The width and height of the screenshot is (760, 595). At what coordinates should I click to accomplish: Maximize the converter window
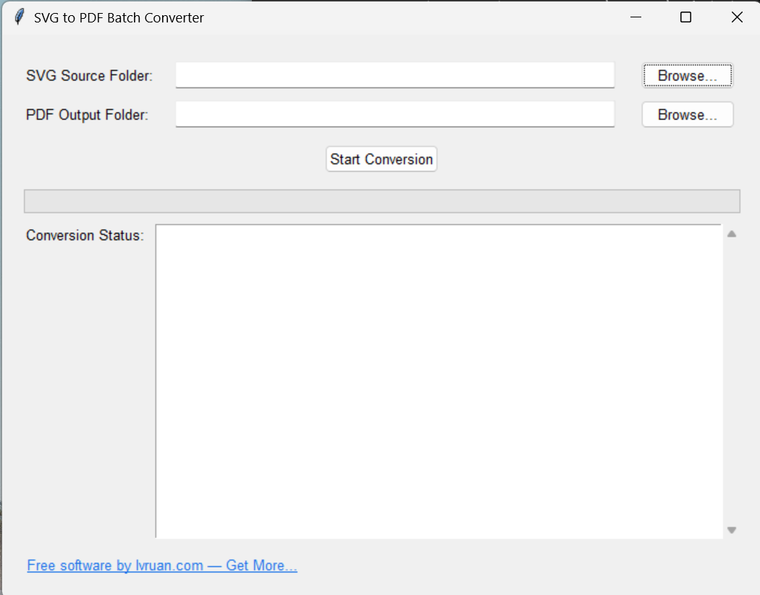point(685,17)
